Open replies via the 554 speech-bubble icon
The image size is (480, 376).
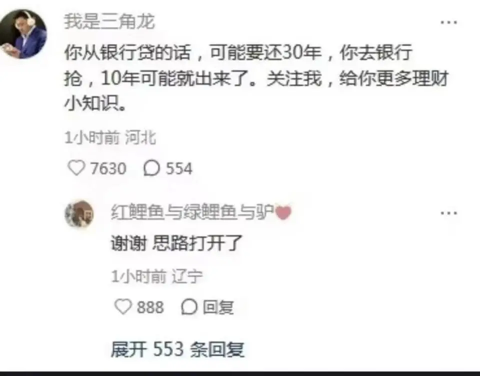click(151, 168)
